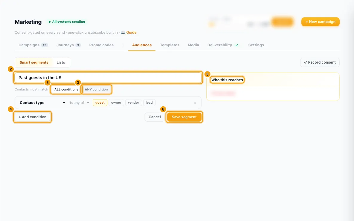Toggle the guest contact type chip
The image size is (354, 221).
point(100,103)
